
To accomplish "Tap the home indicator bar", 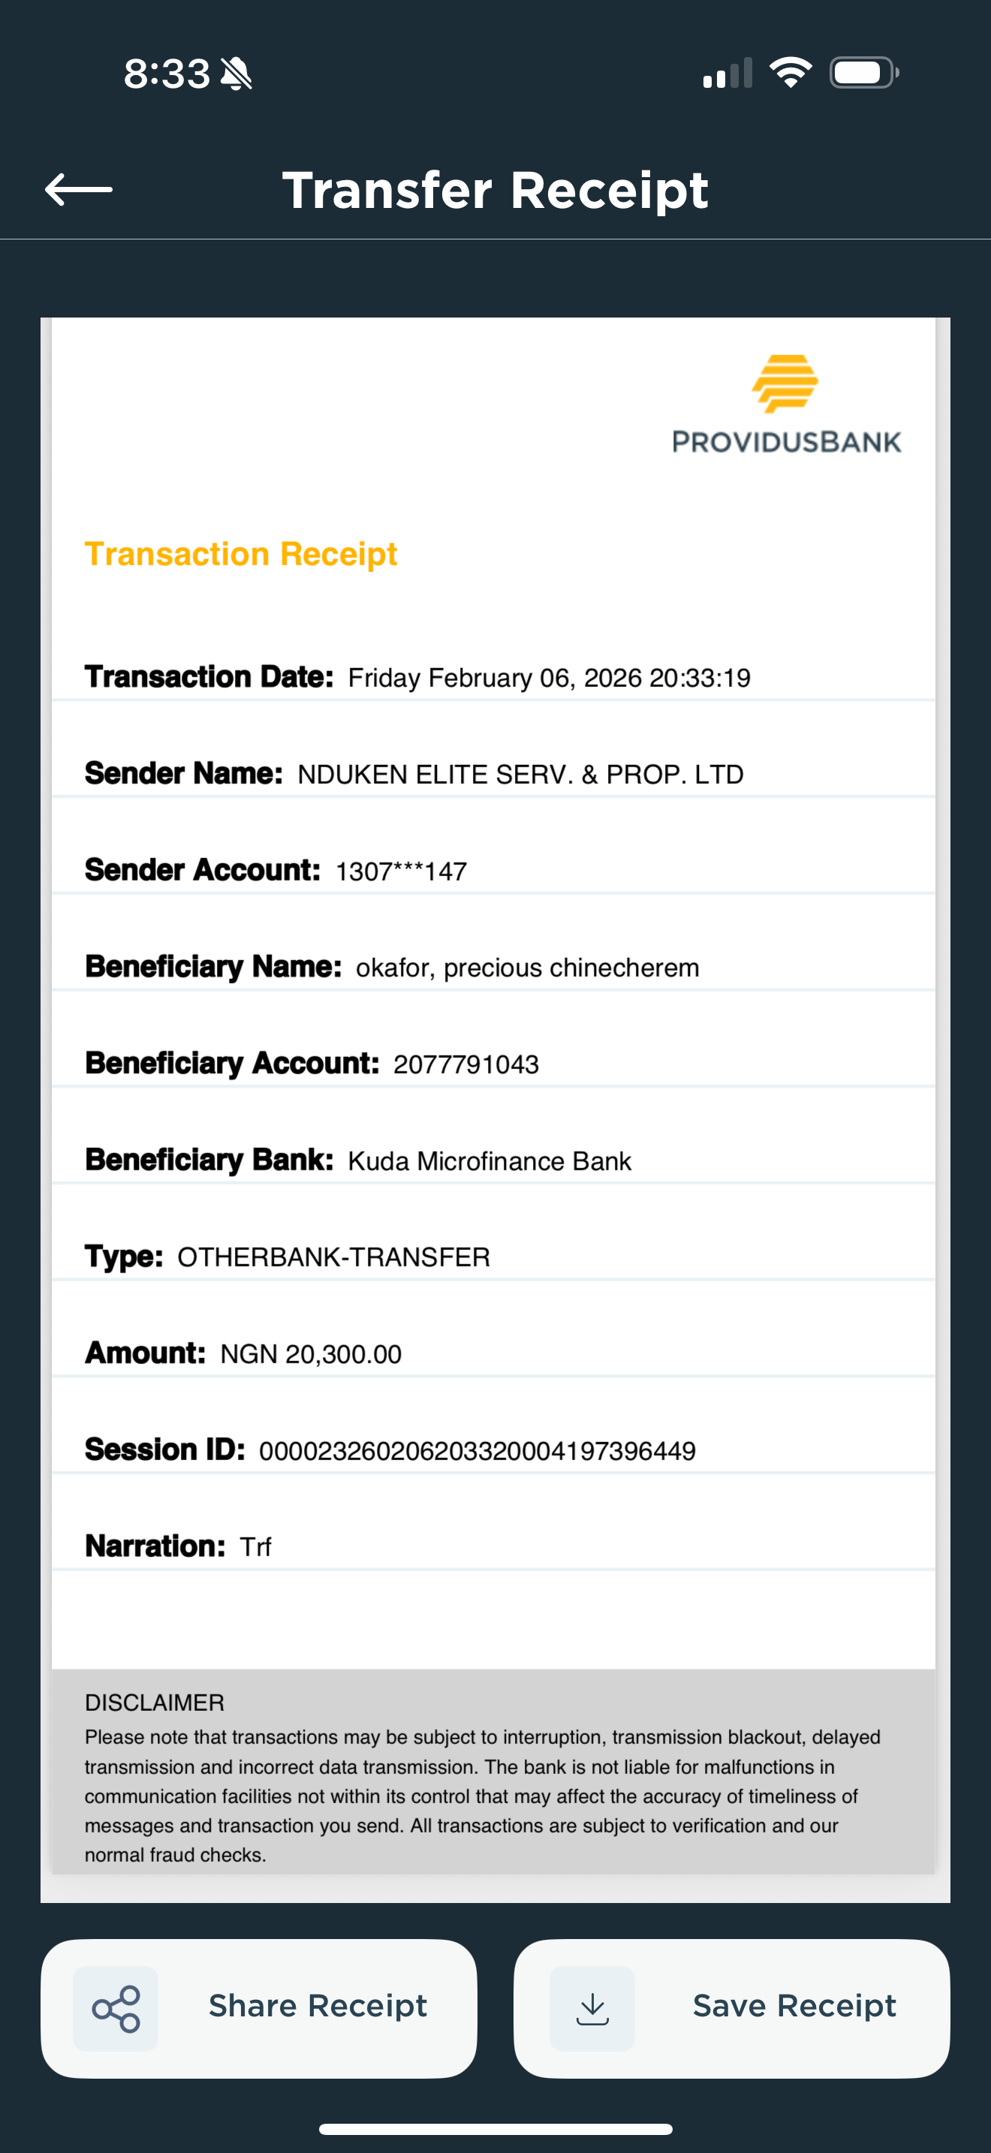I will tap(495, 2129).
